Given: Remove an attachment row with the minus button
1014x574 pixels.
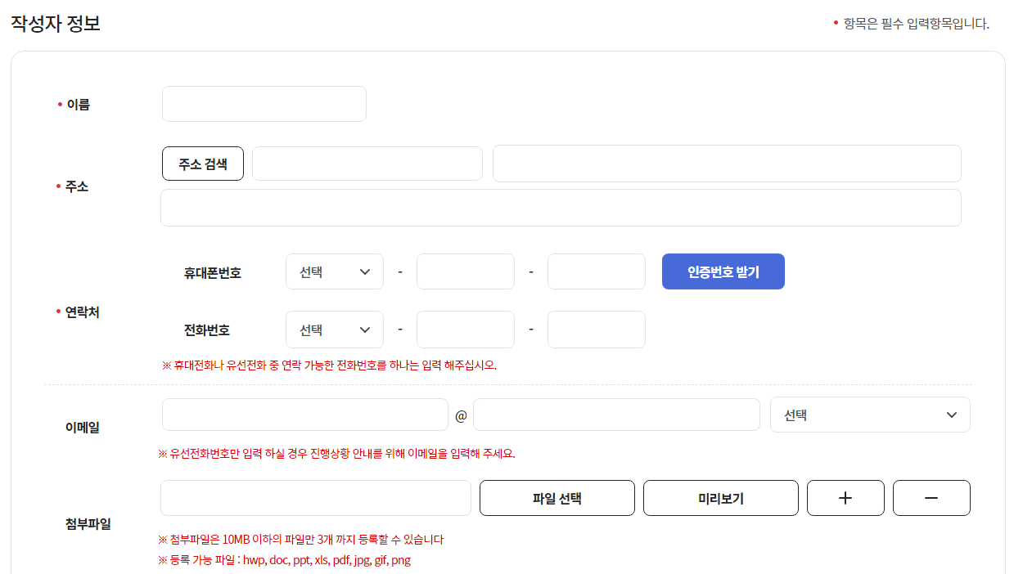Looking at the screenshot, I should tap(931, 498).
